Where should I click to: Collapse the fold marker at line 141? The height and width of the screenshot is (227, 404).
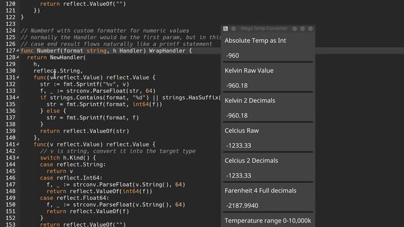[18, 144]
